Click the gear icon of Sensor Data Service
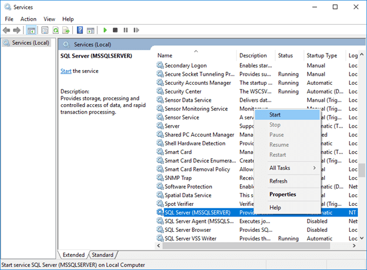Screen dimensions: 367x270 click(x=160, y=100)
